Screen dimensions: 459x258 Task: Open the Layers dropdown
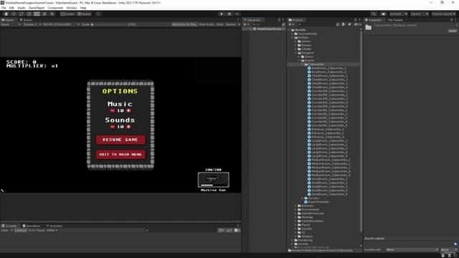click(419, 14)
